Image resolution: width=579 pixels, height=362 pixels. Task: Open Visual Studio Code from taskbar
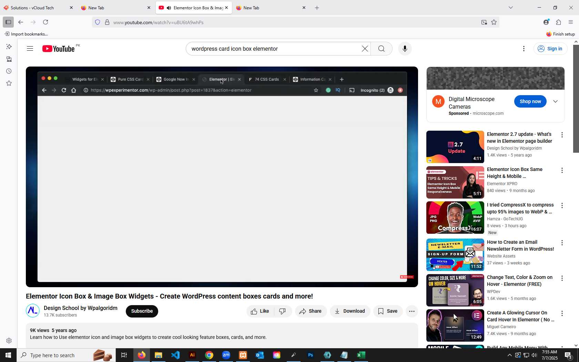(175, 355)
